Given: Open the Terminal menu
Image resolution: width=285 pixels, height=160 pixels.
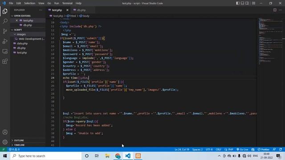Looking at the screenshot, I should (67, 3).
